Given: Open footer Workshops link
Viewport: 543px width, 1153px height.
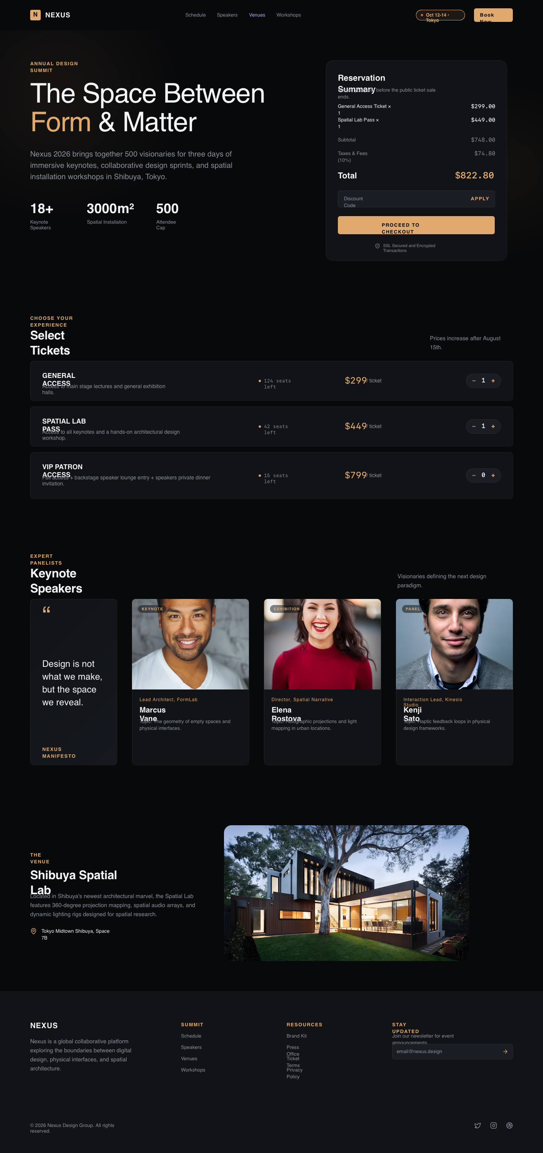Looking at the screenshot, I should coord(193,1070).
